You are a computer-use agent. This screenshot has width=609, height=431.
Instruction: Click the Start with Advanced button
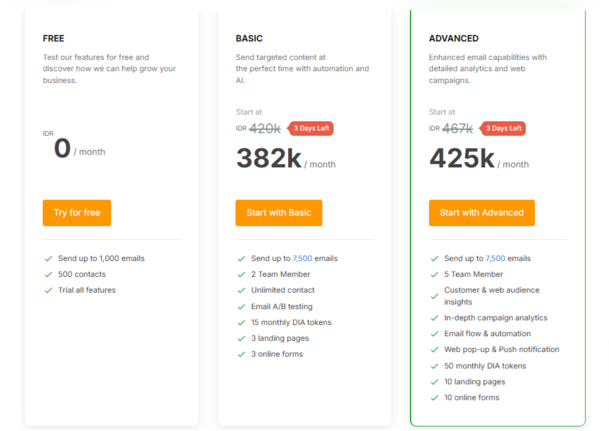pyautogui.click(x=482, y=213)
